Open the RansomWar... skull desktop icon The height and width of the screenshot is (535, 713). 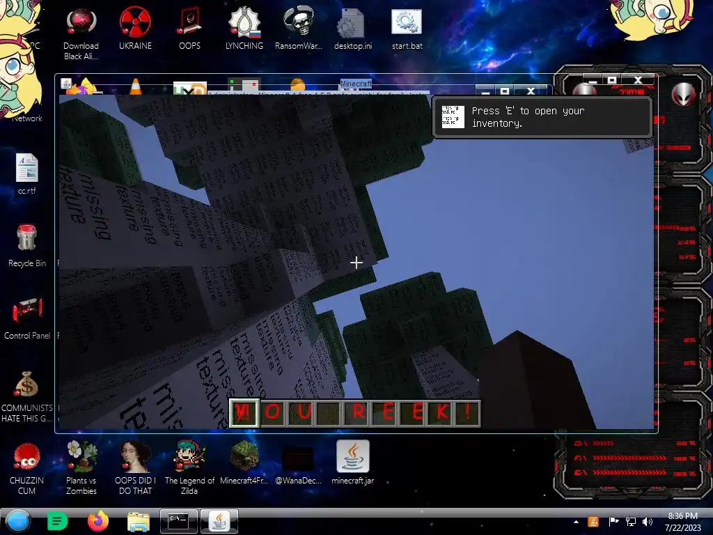(298, 29)
